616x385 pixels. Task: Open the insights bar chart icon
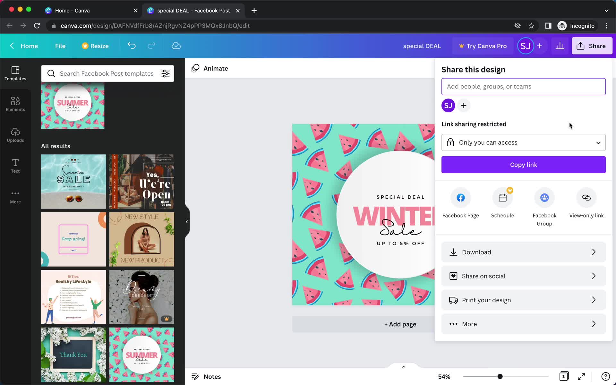pyautogui.click(x=560, y=46)
